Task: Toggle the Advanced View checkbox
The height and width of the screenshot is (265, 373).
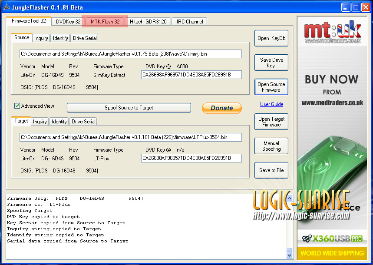Action: (17, 106)
